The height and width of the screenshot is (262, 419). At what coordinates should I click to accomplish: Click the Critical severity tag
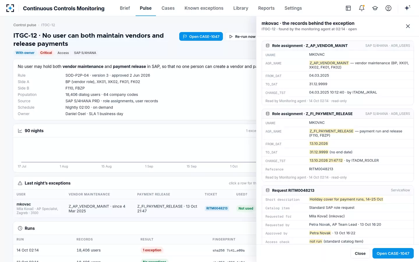coord(46,53)
